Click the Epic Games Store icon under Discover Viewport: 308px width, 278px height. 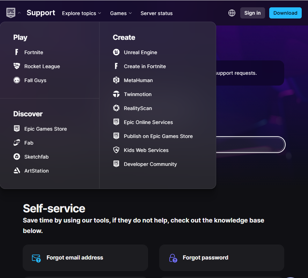point(17,129)
